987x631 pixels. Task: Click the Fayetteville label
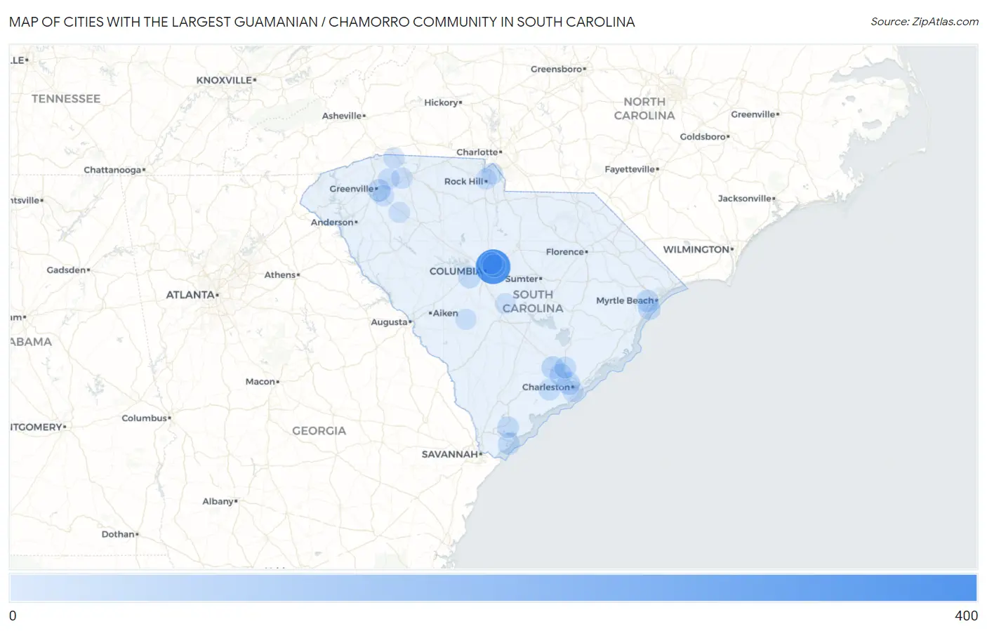point(630,169)
